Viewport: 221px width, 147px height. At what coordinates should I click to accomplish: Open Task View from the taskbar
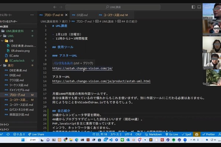42,140
